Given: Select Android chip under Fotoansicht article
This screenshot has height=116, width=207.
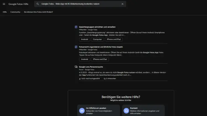Looking at the screenshot, I should (84, 59).
